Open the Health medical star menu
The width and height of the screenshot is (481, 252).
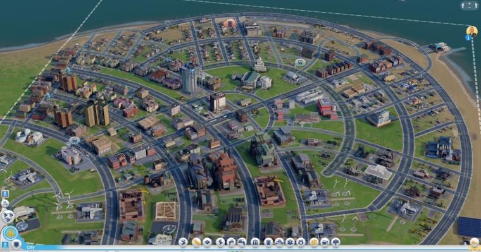click(x=290, y=242)
